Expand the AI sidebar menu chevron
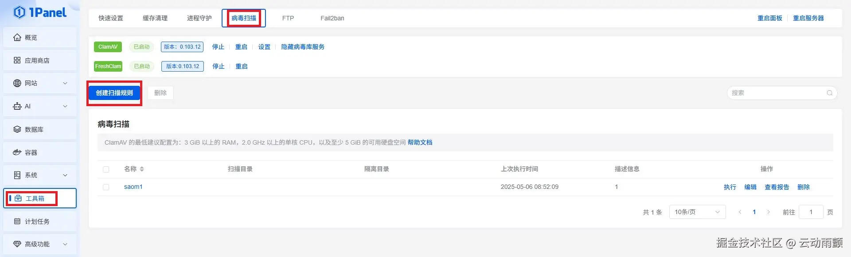The height and width of the screenshot is (257, 851). pyautogui.click(x=65, y=106)
